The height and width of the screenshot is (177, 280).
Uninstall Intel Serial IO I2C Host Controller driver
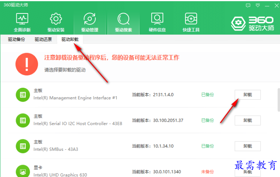click(x=248, y=120)
